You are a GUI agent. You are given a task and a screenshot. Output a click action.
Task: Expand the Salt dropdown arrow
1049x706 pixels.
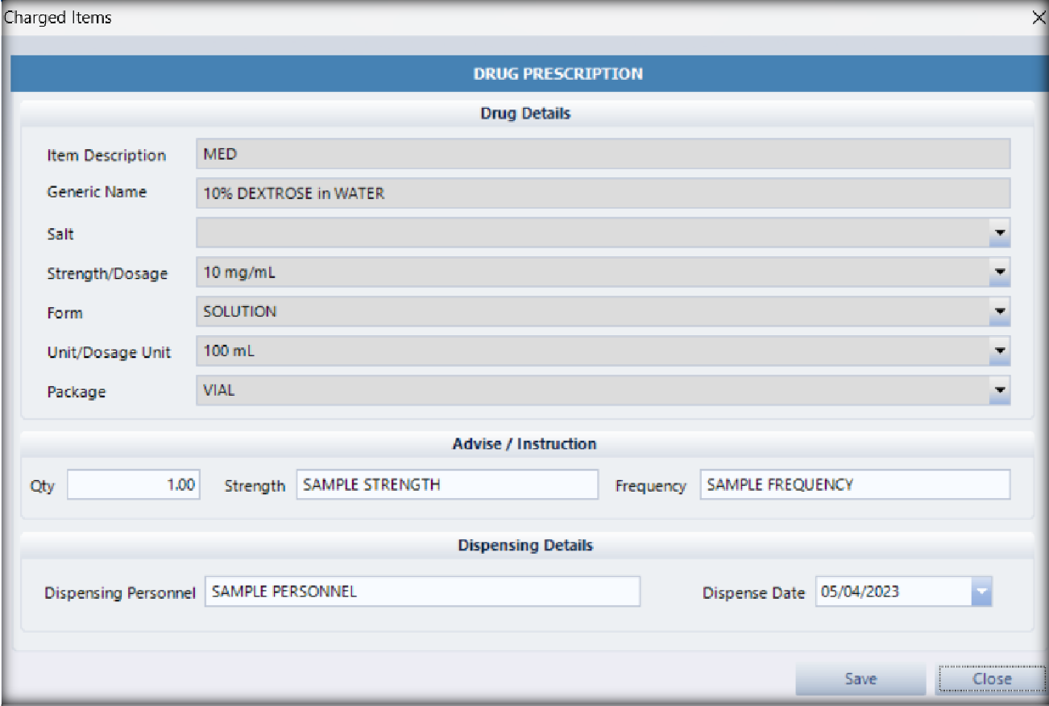coord(999,234)
